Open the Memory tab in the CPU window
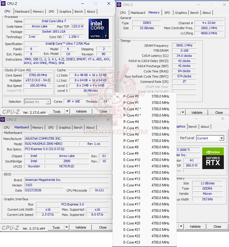 click(x=38, y=12)
